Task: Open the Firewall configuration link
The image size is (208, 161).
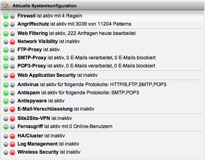Action: [27, 16]
